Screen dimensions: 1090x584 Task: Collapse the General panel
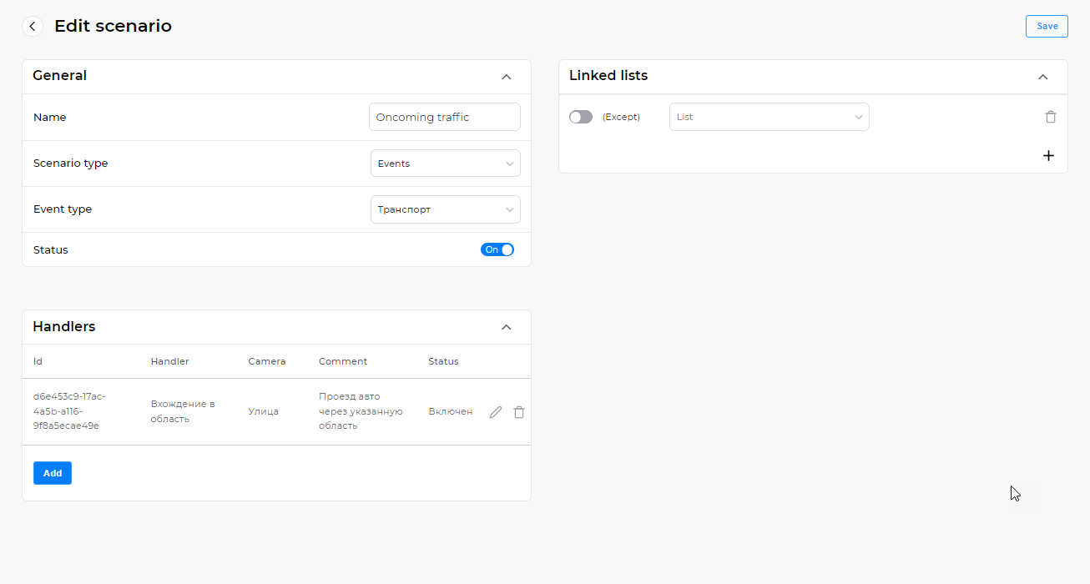(506, 77)
